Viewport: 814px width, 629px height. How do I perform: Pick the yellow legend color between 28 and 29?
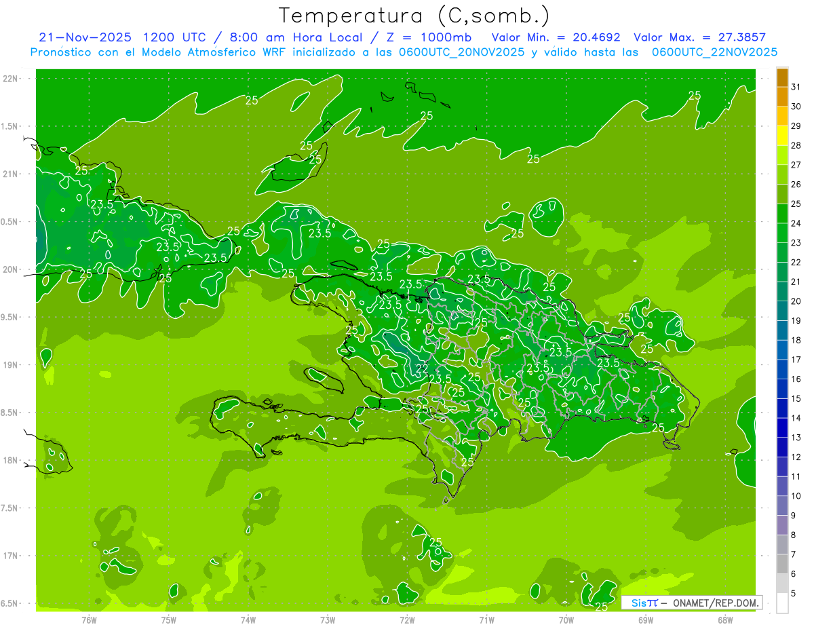coord(782,136)
